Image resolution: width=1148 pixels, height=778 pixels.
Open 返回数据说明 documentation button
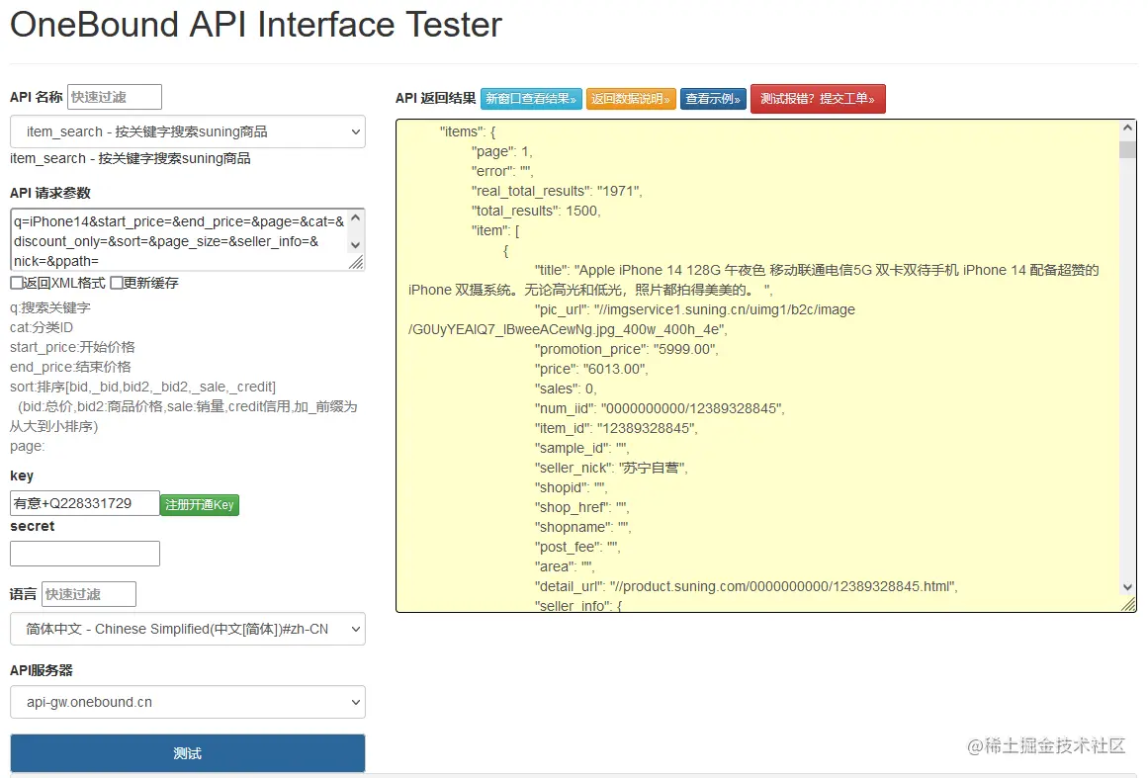[x=631, y=99]
